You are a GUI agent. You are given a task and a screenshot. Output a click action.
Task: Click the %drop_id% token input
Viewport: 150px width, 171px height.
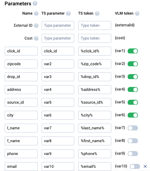pos(95,77)
